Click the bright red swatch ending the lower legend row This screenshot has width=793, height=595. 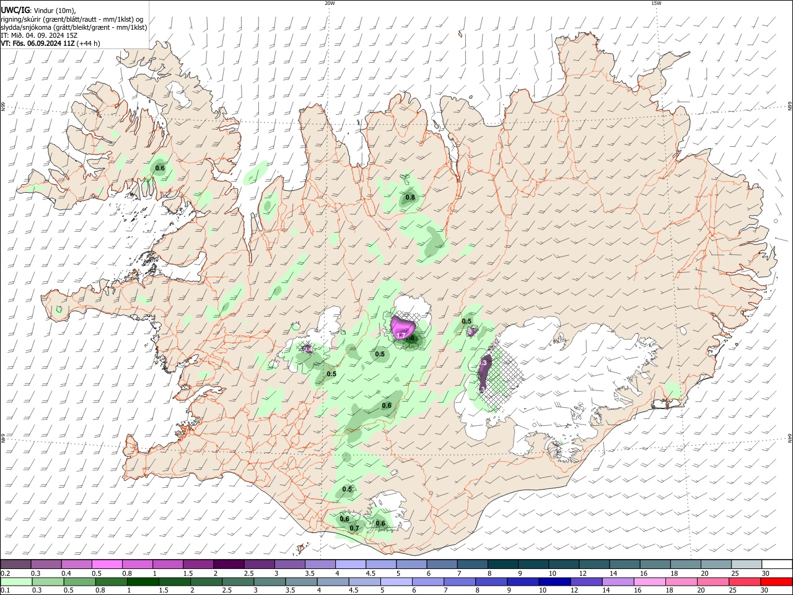tap(777, 581)
